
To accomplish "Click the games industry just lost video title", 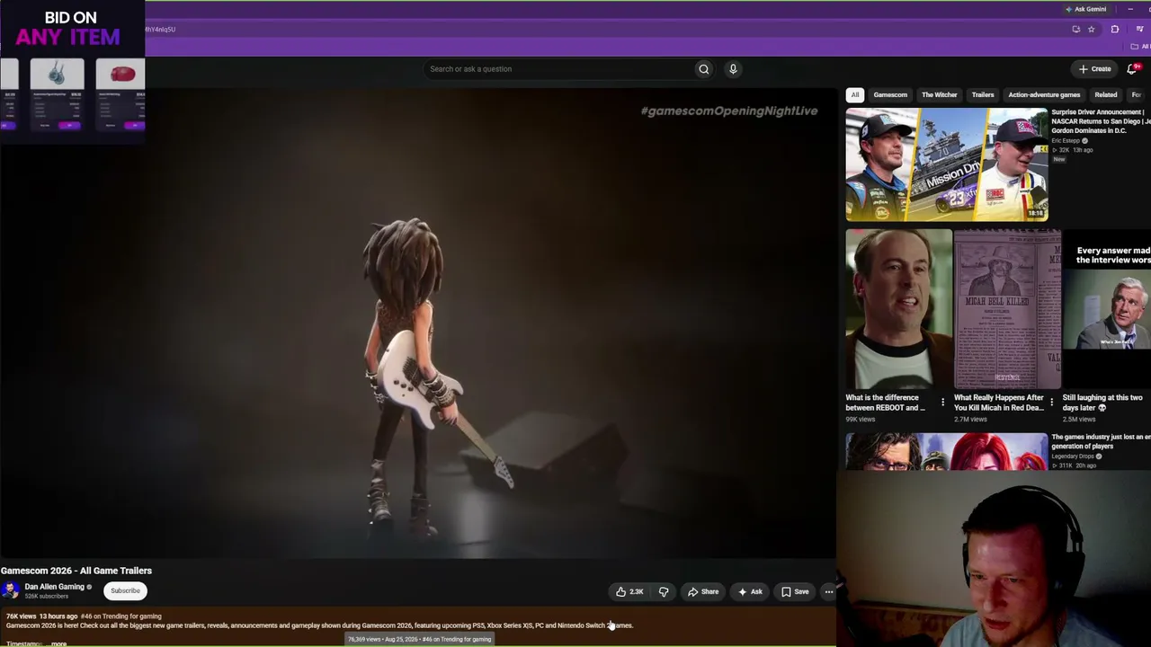I will (1101, 442).
